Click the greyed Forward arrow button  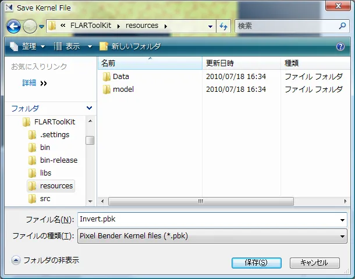point(30,27)
